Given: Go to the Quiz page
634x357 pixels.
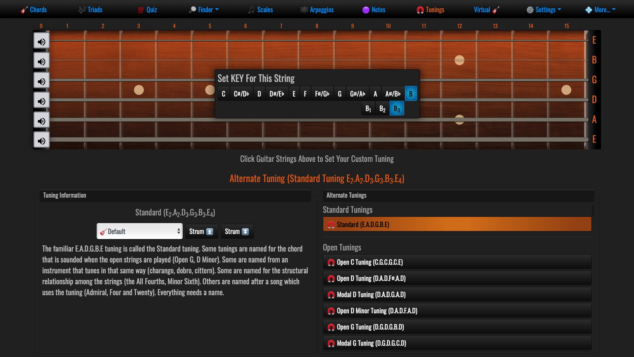Looking at the screenshot, I should pos(147,10).
